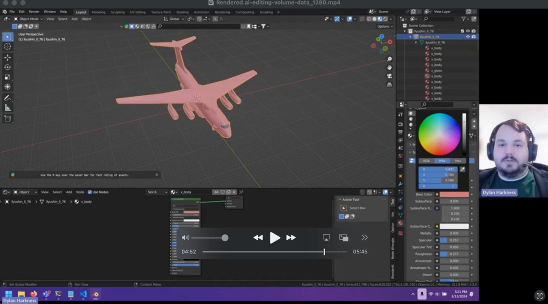Click the volume speaker icon
This screenshot has width=548, height=304.
(x=185, y=238)
